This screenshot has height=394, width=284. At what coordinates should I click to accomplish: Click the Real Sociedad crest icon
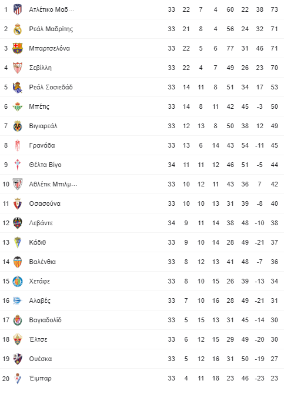click(x=17, y=87)
